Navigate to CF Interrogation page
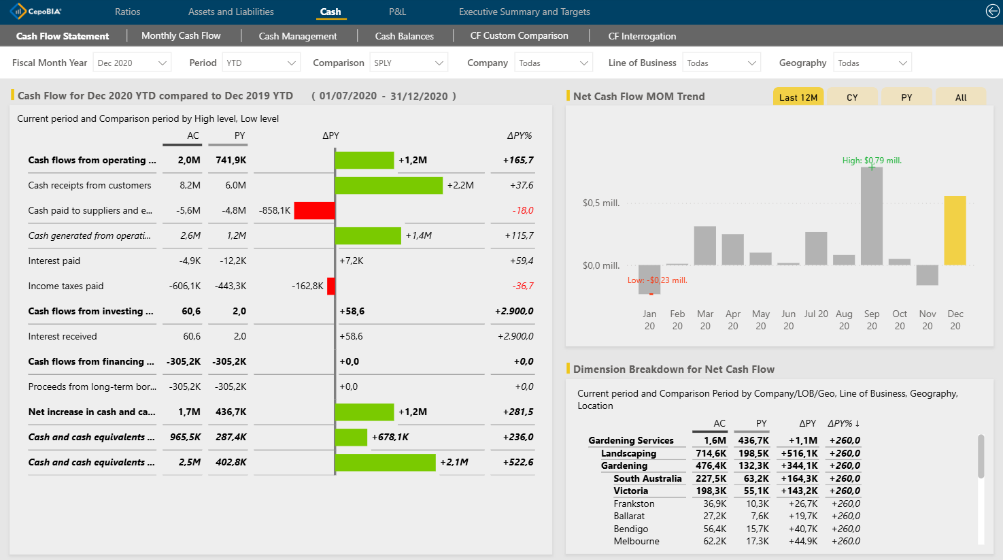The height and width of the screenshot is (560, 1003). (642, 36)
